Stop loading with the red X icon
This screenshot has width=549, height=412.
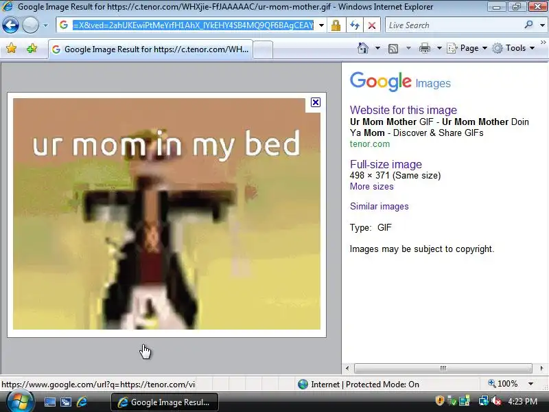coord(372,25)
